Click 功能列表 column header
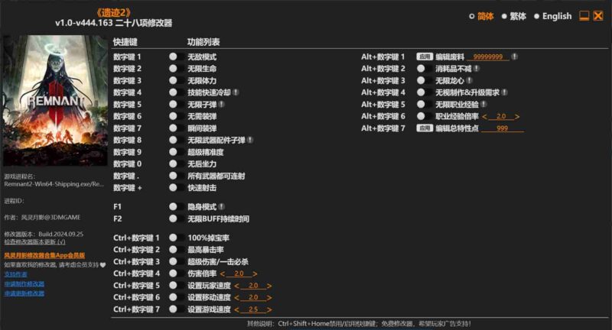This screenshot has height=330, width=612. [203, 42]
